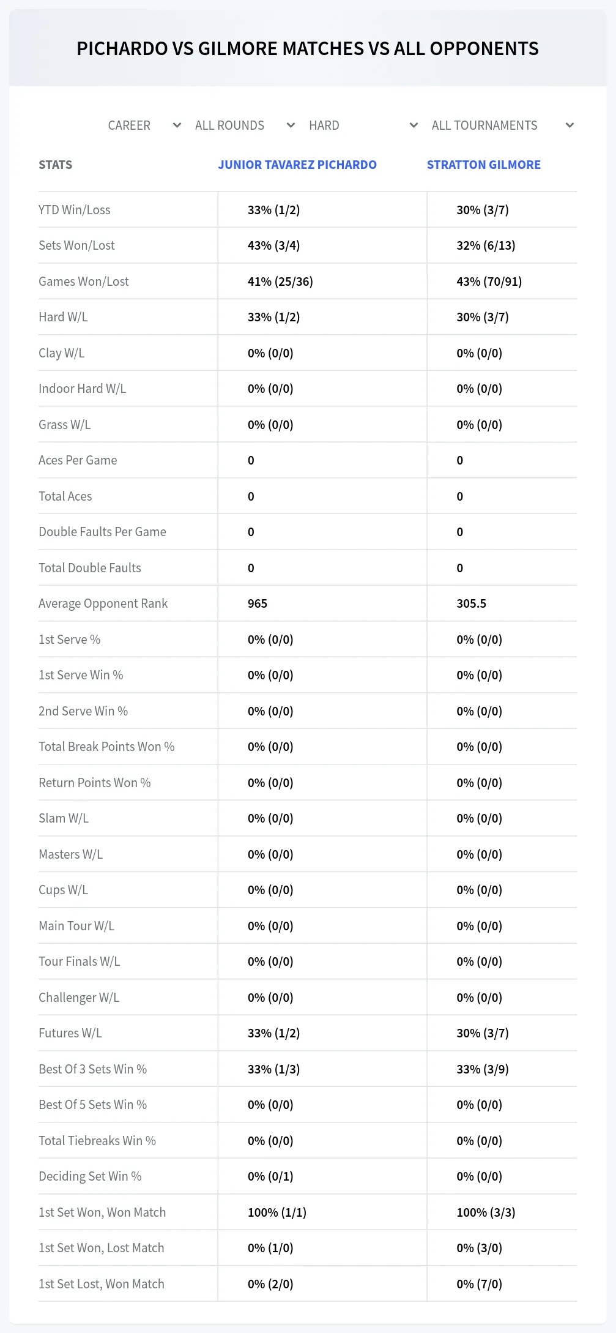Click Gilmore's Sets Won/Lost 32% (6/13)
The width and height of the screenshot is (616, 1333).
point(486,245)
